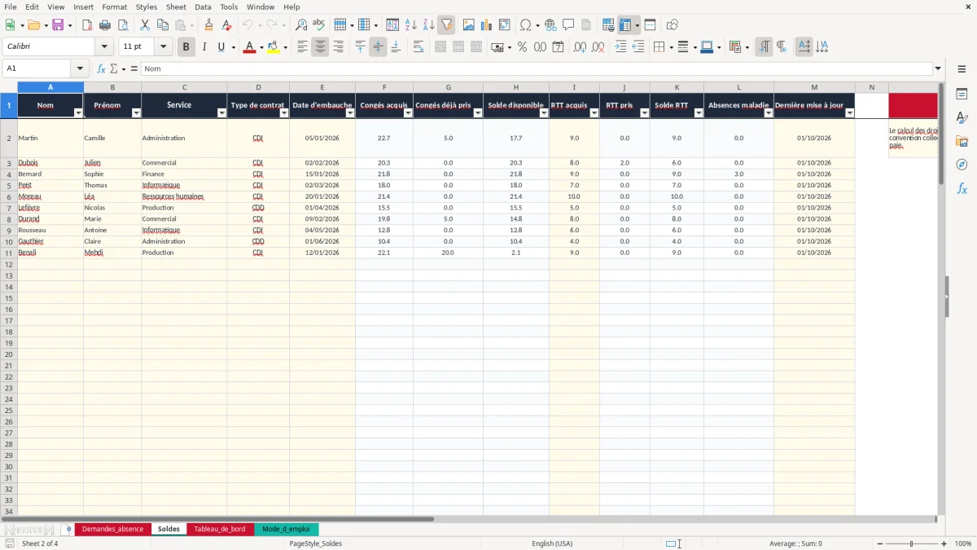
Task: Format cell as percent
Action: 523,47
